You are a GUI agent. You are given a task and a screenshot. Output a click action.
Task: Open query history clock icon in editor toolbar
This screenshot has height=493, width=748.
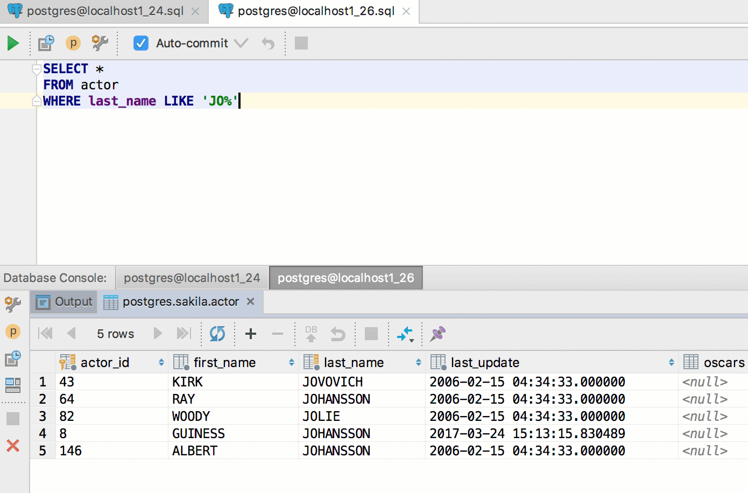pos(46,43)
